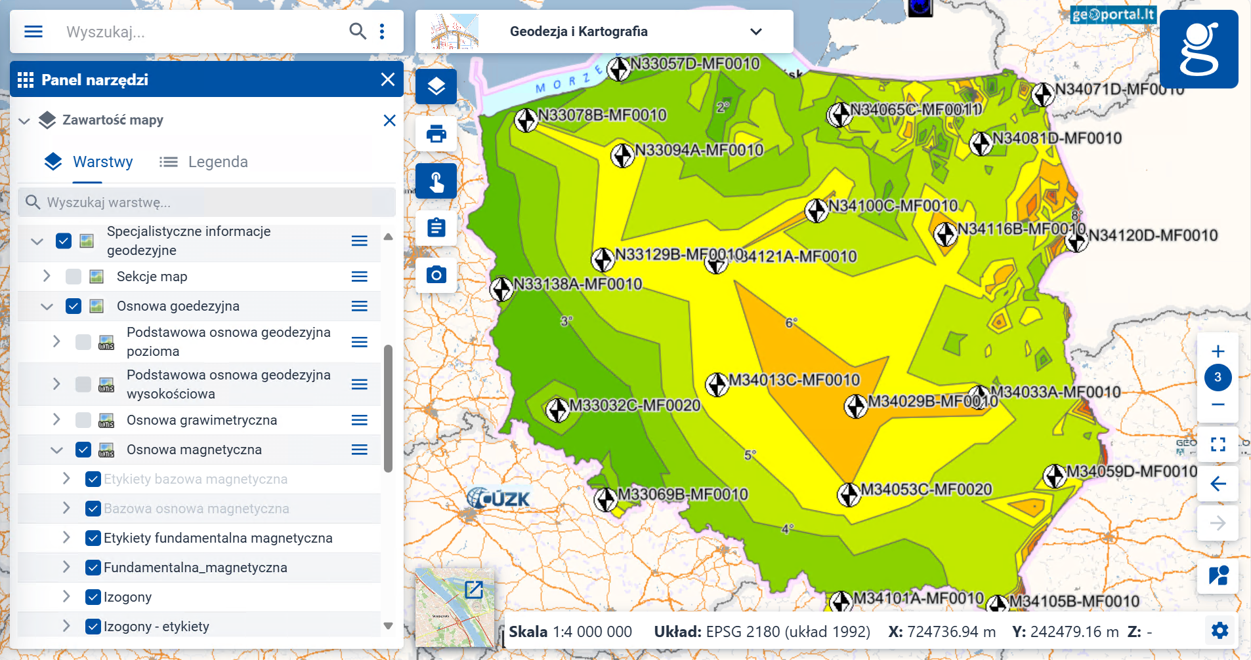
Task: Go back using the previous view arrow
Action: 1218,484
